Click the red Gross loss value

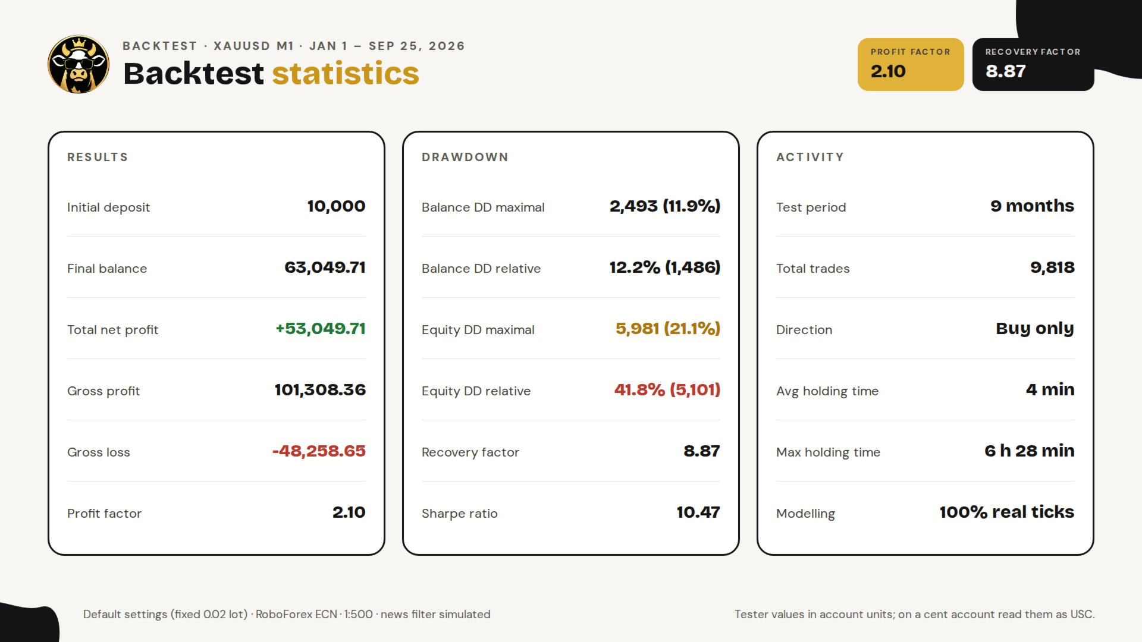click(319, 451)
